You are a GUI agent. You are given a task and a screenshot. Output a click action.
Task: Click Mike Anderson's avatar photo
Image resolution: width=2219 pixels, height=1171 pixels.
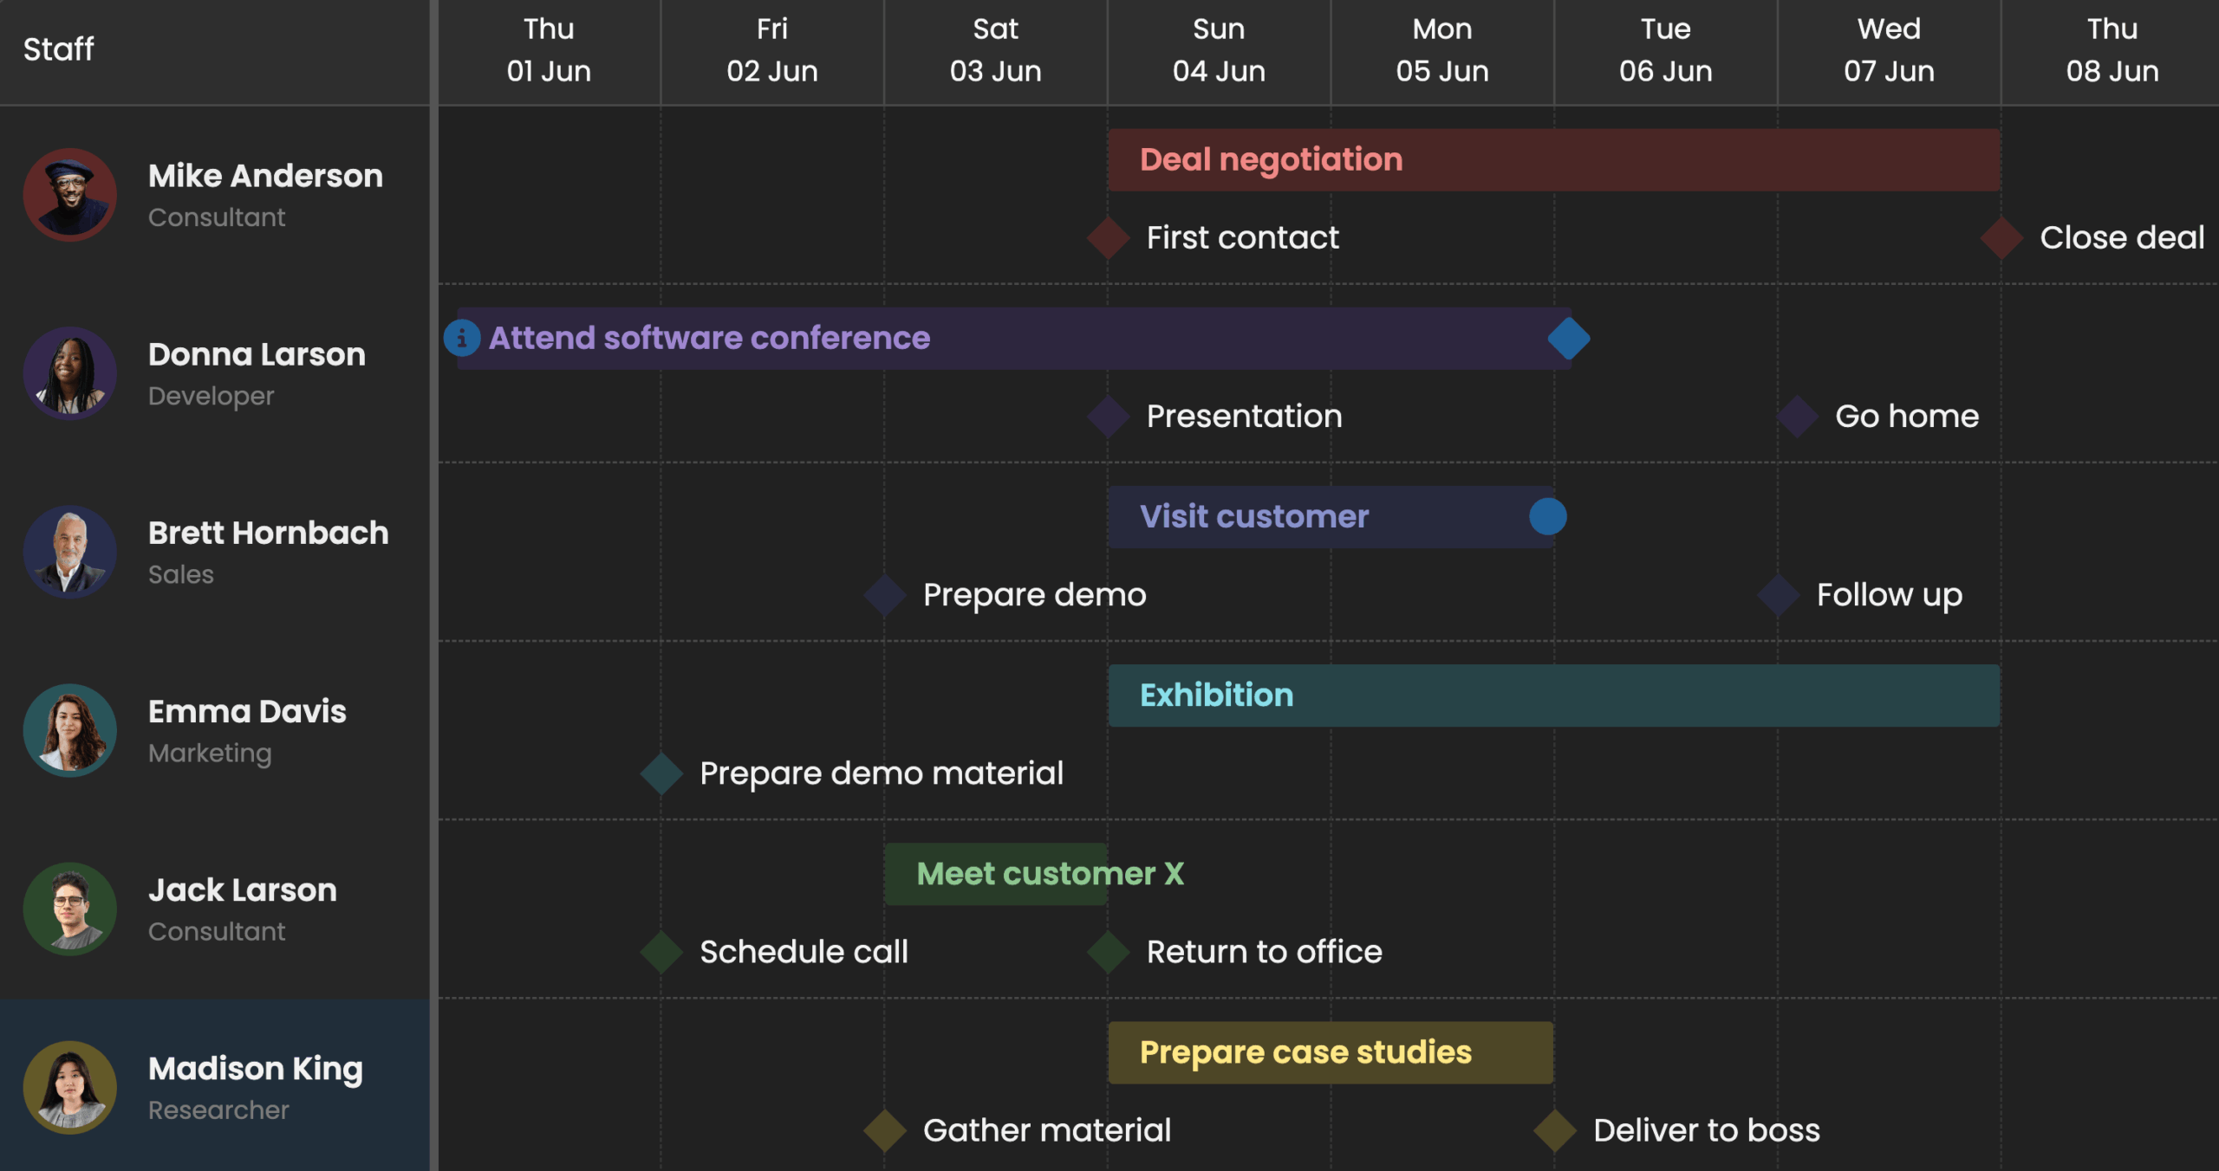[x=70, y=195]
